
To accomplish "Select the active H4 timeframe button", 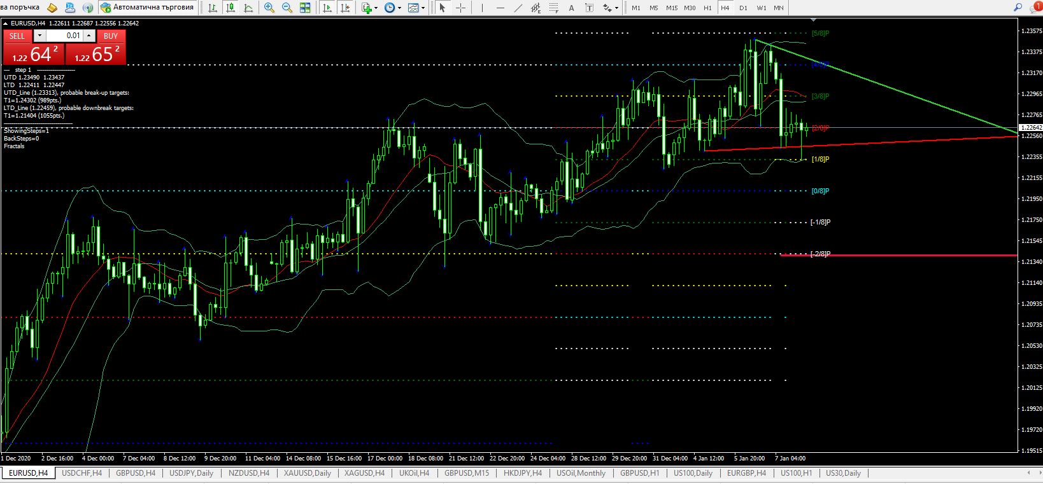I will tap(725, 8).
